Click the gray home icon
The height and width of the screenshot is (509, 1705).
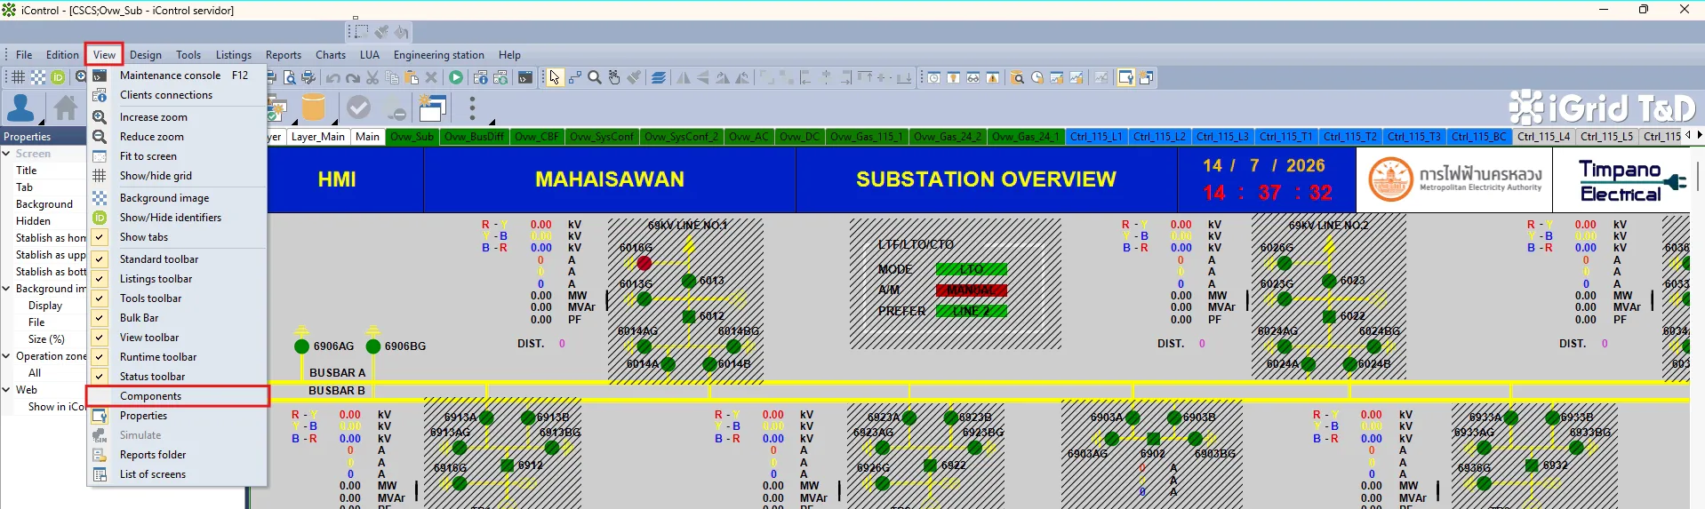tap(66, 108)
